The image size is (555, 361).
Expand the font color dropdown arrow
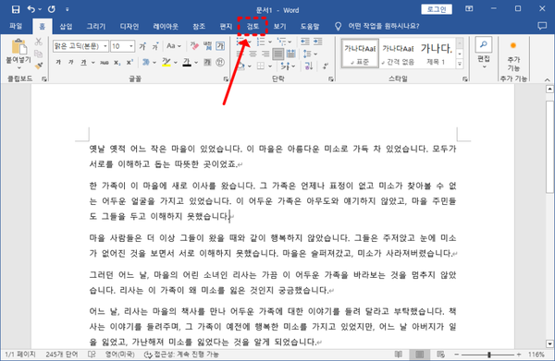pyautogui.click(x=196, y=63)
